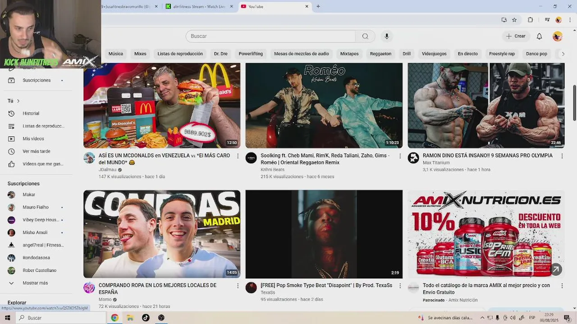Screen dimensions: 577x324
Task: Click the Crear button
Action: [516, 36]
